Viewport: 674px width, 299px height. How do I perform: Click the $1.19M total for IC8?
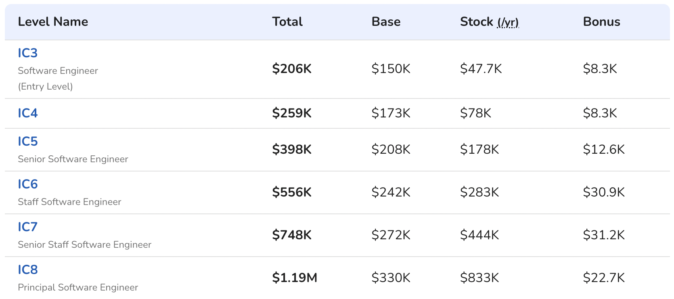coord(294,278)
